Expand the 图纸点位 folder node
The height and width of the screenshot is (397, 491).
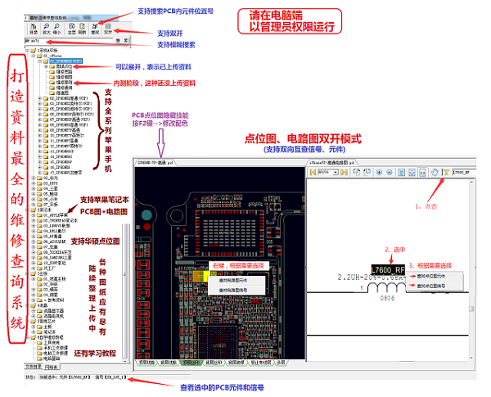pos(46,66)
